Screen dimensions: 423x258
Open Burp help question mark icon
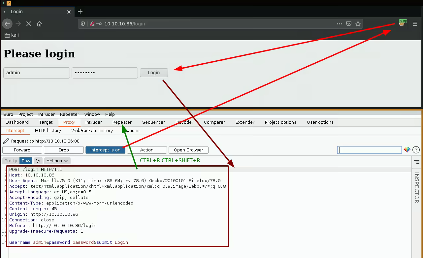[x=416, y=150]
